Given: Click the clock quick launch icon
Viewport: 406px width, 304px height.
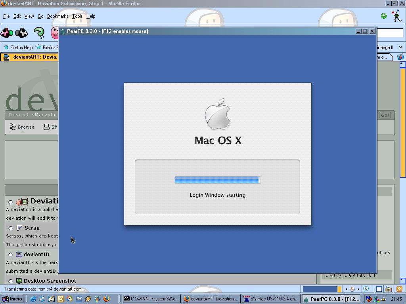Looking at the screenshot, I should pyautogui.click(x=60, y=299).
